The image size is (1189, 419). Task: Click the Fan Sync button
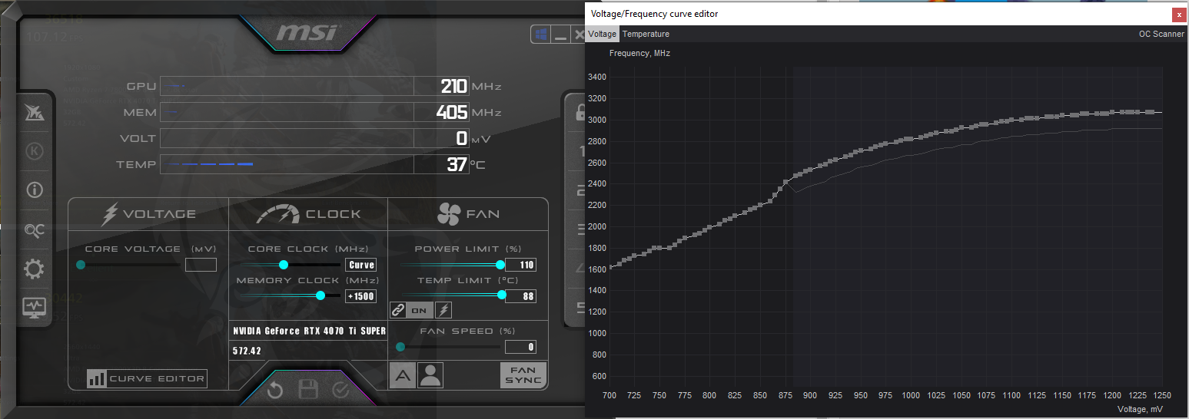pyautogui.click(x=523, y=375)
